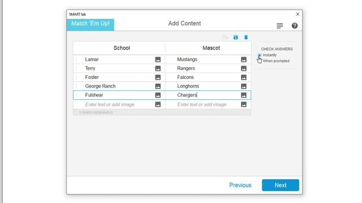Screen dimensions: 362x203
Task: Click the blue save list icon
Action: 235,37
